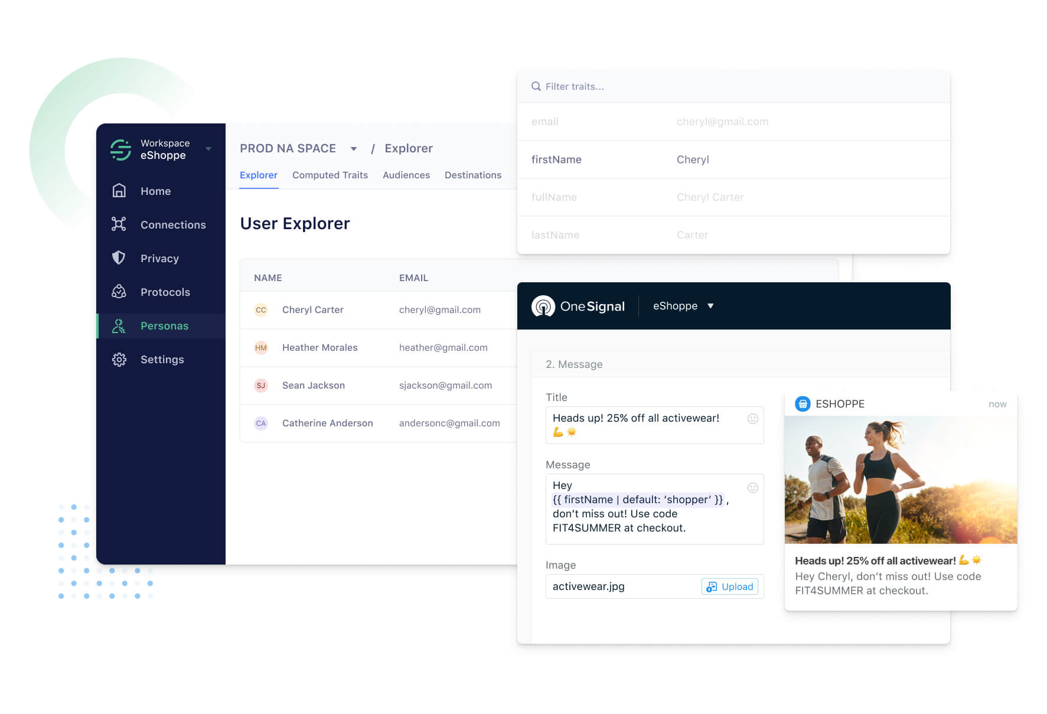Switch to the Explorer tab

pos(259,175)
